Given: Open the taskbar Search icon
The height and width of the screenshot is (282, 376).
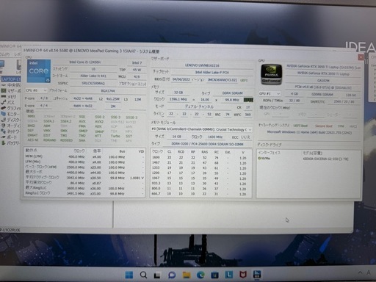Looking at the screenshot, I should coord(143,275).
